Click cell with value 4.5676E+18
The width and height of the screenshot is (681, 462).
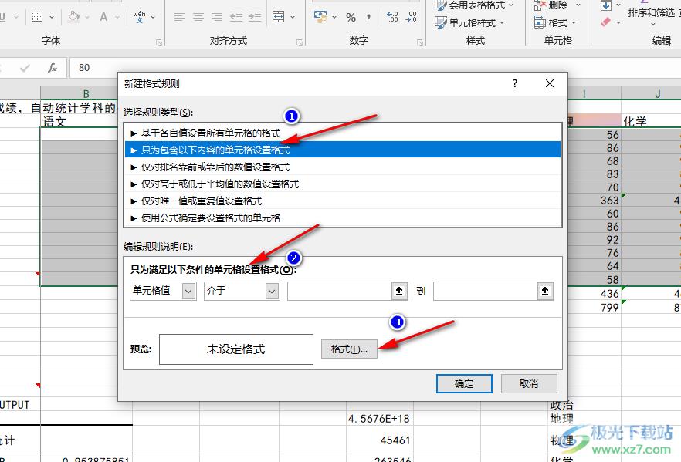coord(380,419)
